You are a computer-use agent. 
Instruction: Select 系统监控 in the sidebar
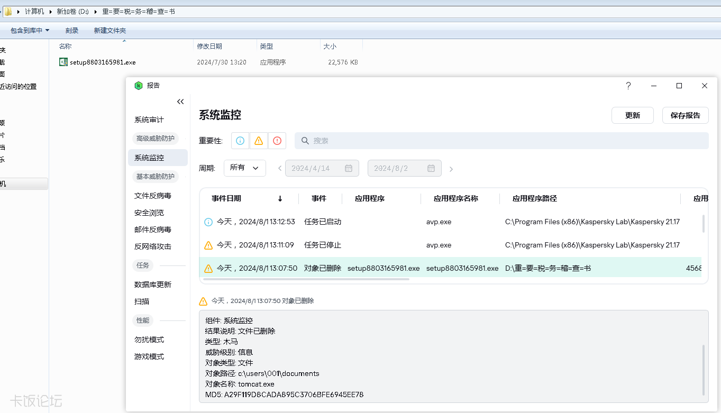click(x=158, y=158)
